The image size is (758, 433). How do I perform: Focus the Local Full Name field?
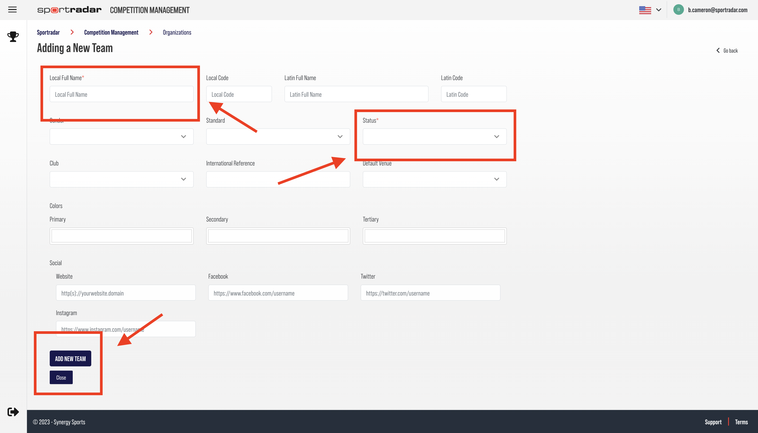click(x=121, y=94)
